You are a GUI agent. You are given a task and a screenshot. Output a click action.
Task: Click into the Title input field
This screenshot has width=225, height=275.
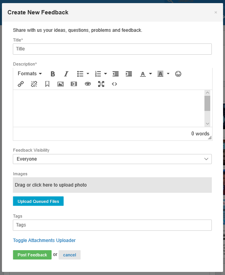coord(112,49)
